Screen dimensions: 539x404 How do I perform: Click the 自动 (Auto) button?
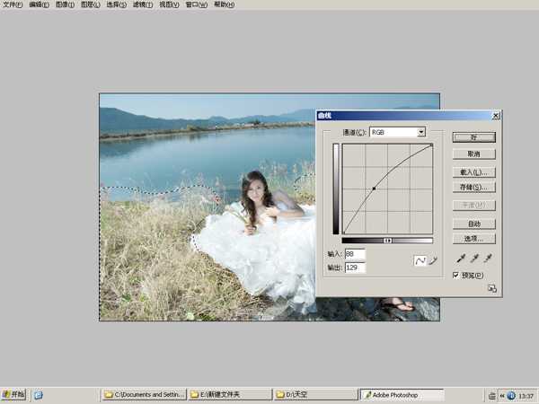(x=473, y=224)
